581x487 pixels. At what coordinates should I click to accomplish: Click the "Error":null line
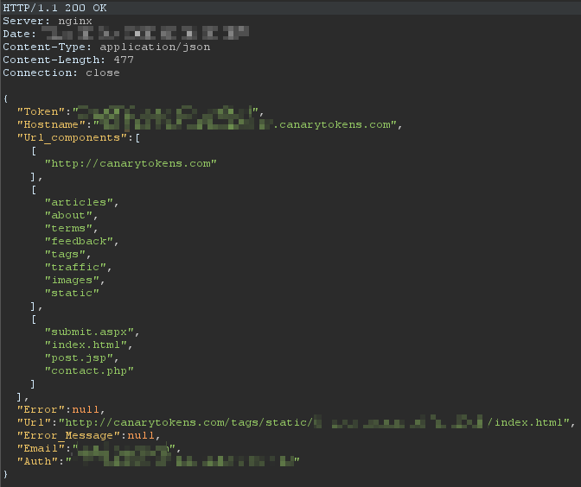tap(61, 409)
